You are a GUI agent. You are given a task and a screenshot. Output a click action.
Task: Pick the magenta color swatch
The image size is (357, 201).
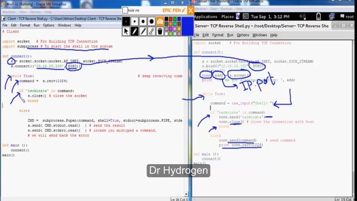pyautogui.click(x=171, y=28)
